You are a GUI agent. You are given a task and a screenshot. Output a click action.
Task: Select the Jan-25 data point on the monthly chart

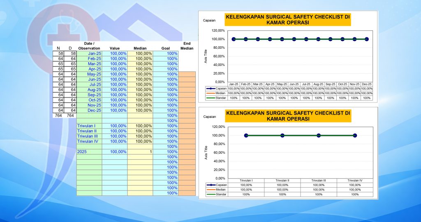click(234, 39)
